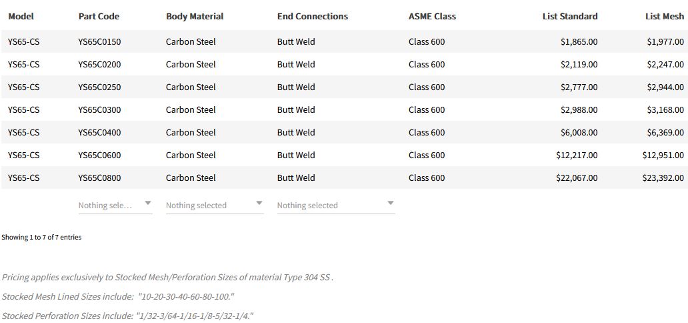The height and width of the screenshot is (323, 688).
Task: Click part code YS65C0200
Action: pyautogui.click(x=99, y=64)
